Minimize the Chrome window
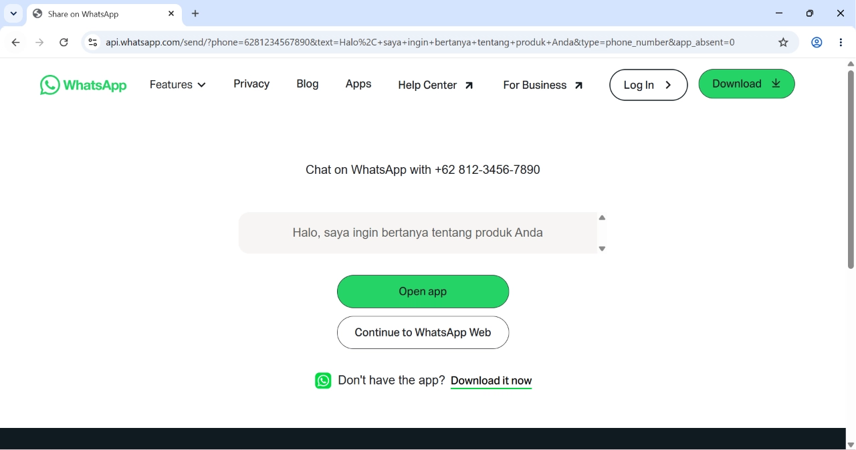 tap(779, 13)
